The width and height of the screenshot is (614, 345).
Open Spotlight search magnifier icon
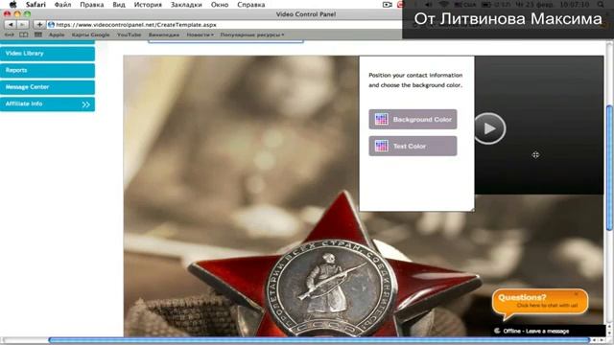point(601,5)
